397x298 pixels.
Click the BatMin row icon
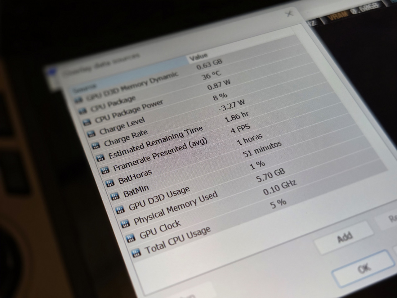[x=115, y=196]
